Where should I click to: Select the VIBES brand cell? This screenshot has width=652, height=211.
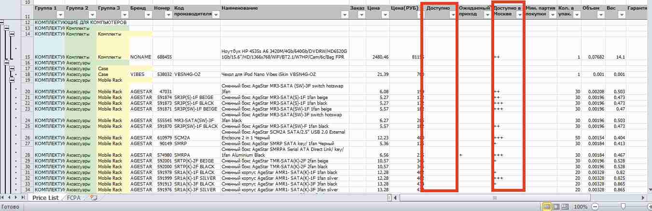pos(140,74)
